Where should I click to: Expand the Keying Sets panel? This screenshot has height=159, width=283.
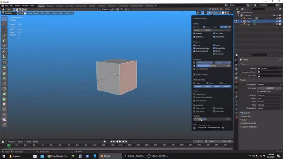pyautogui.click(x=241, y=116)
